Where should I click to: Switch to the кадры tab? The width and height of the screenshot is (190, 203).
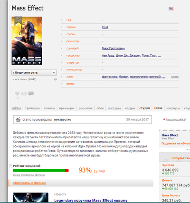130,108
